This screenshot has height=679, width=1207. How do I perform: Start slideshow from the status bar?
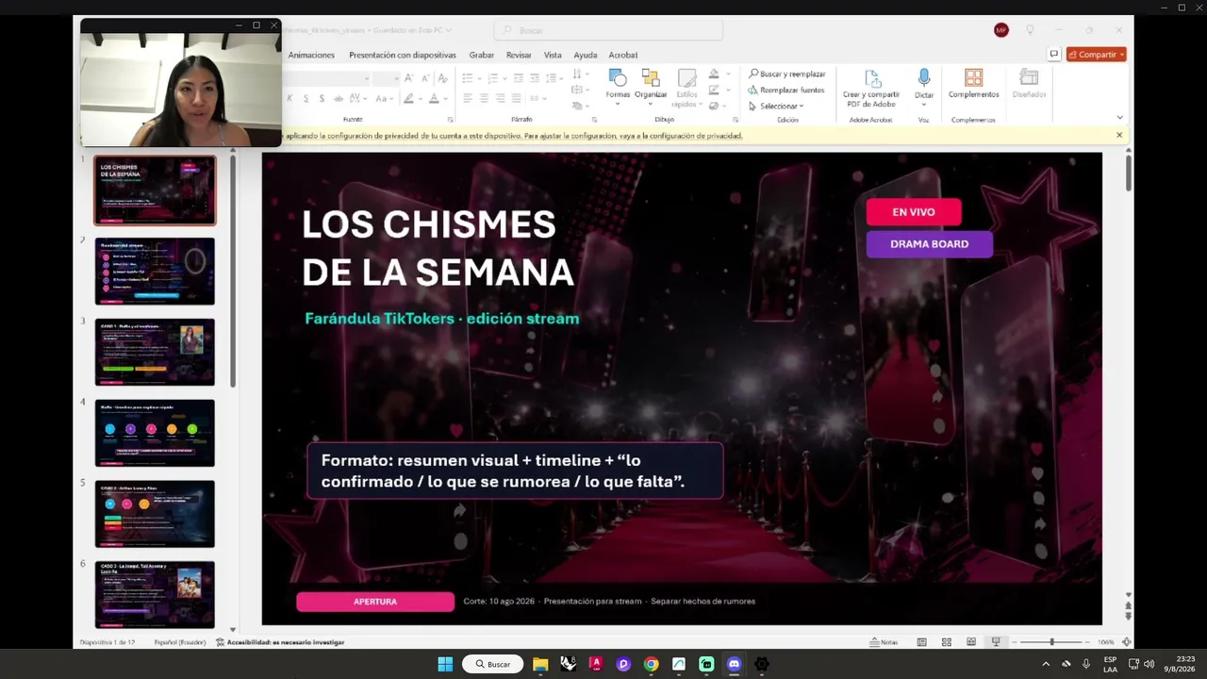point(996,642)
